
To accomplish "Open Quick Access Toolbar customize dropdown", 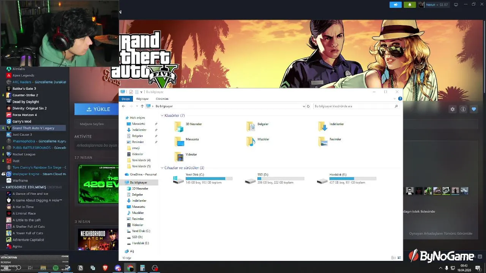I will pyautogui.click(x=141, y=92).
